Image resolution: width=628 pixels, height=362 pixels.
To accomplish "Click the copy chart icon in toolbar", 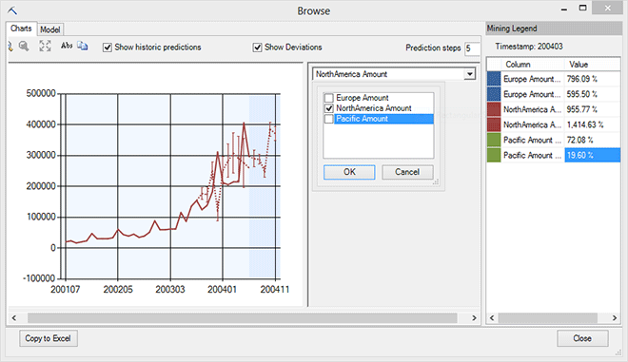I will pyautogui.click(x=83, y=46).
